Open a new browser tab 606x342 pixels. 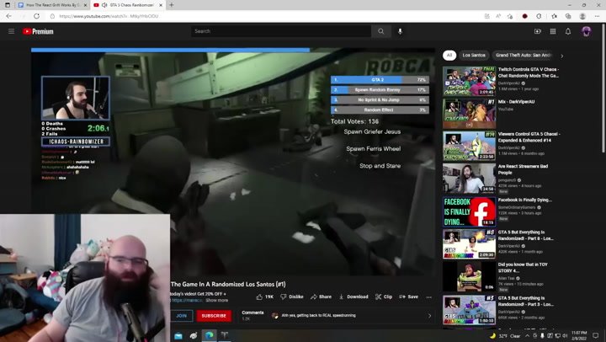click(171, 5)
